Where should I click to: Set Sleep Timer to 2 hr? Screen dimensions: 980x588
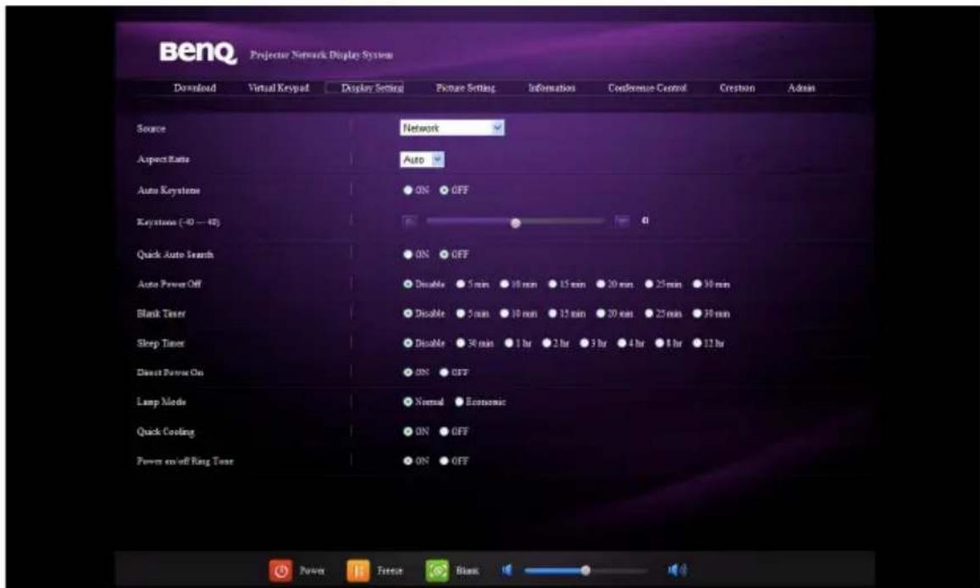click(x=547, y=343)
